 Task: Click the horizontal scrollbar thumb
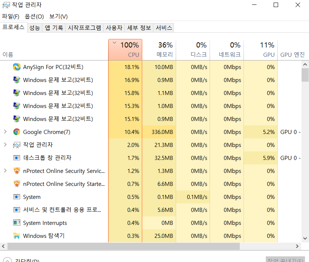coord(124,246)
